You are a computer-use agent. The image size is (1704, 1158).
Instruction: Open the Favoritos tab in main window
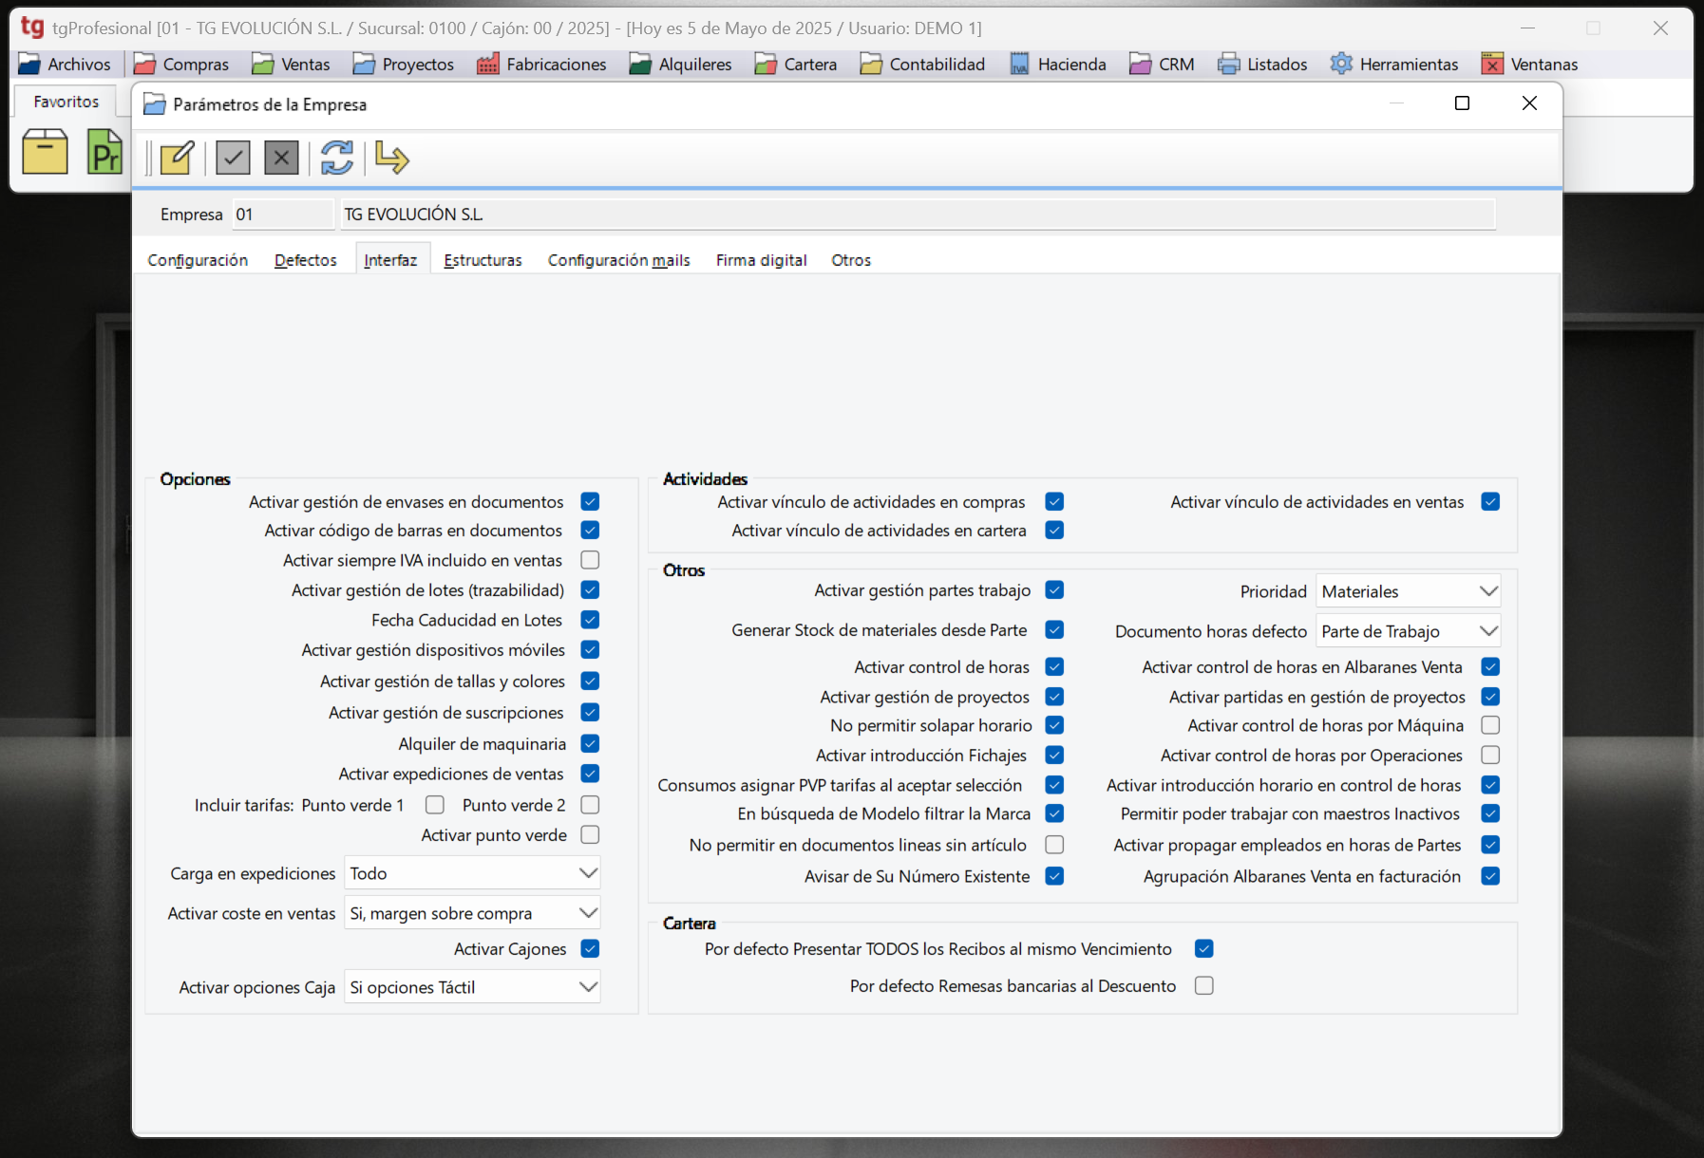click(66, 102)
